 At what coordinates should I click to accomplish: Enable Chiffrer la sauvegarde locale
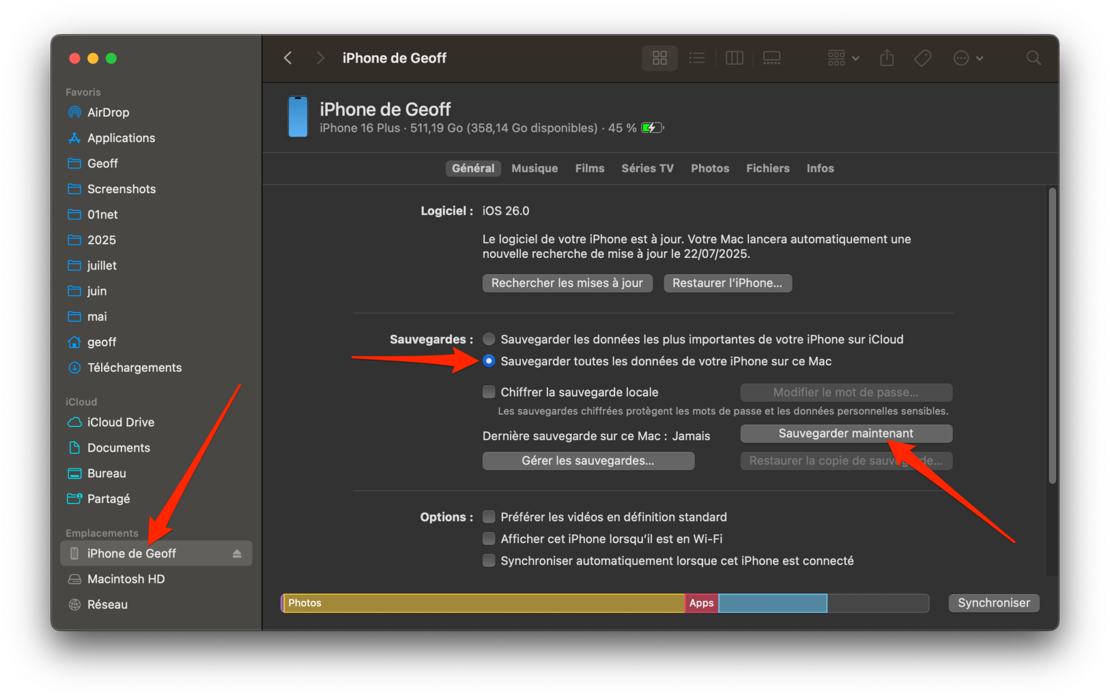coord(489,392)
